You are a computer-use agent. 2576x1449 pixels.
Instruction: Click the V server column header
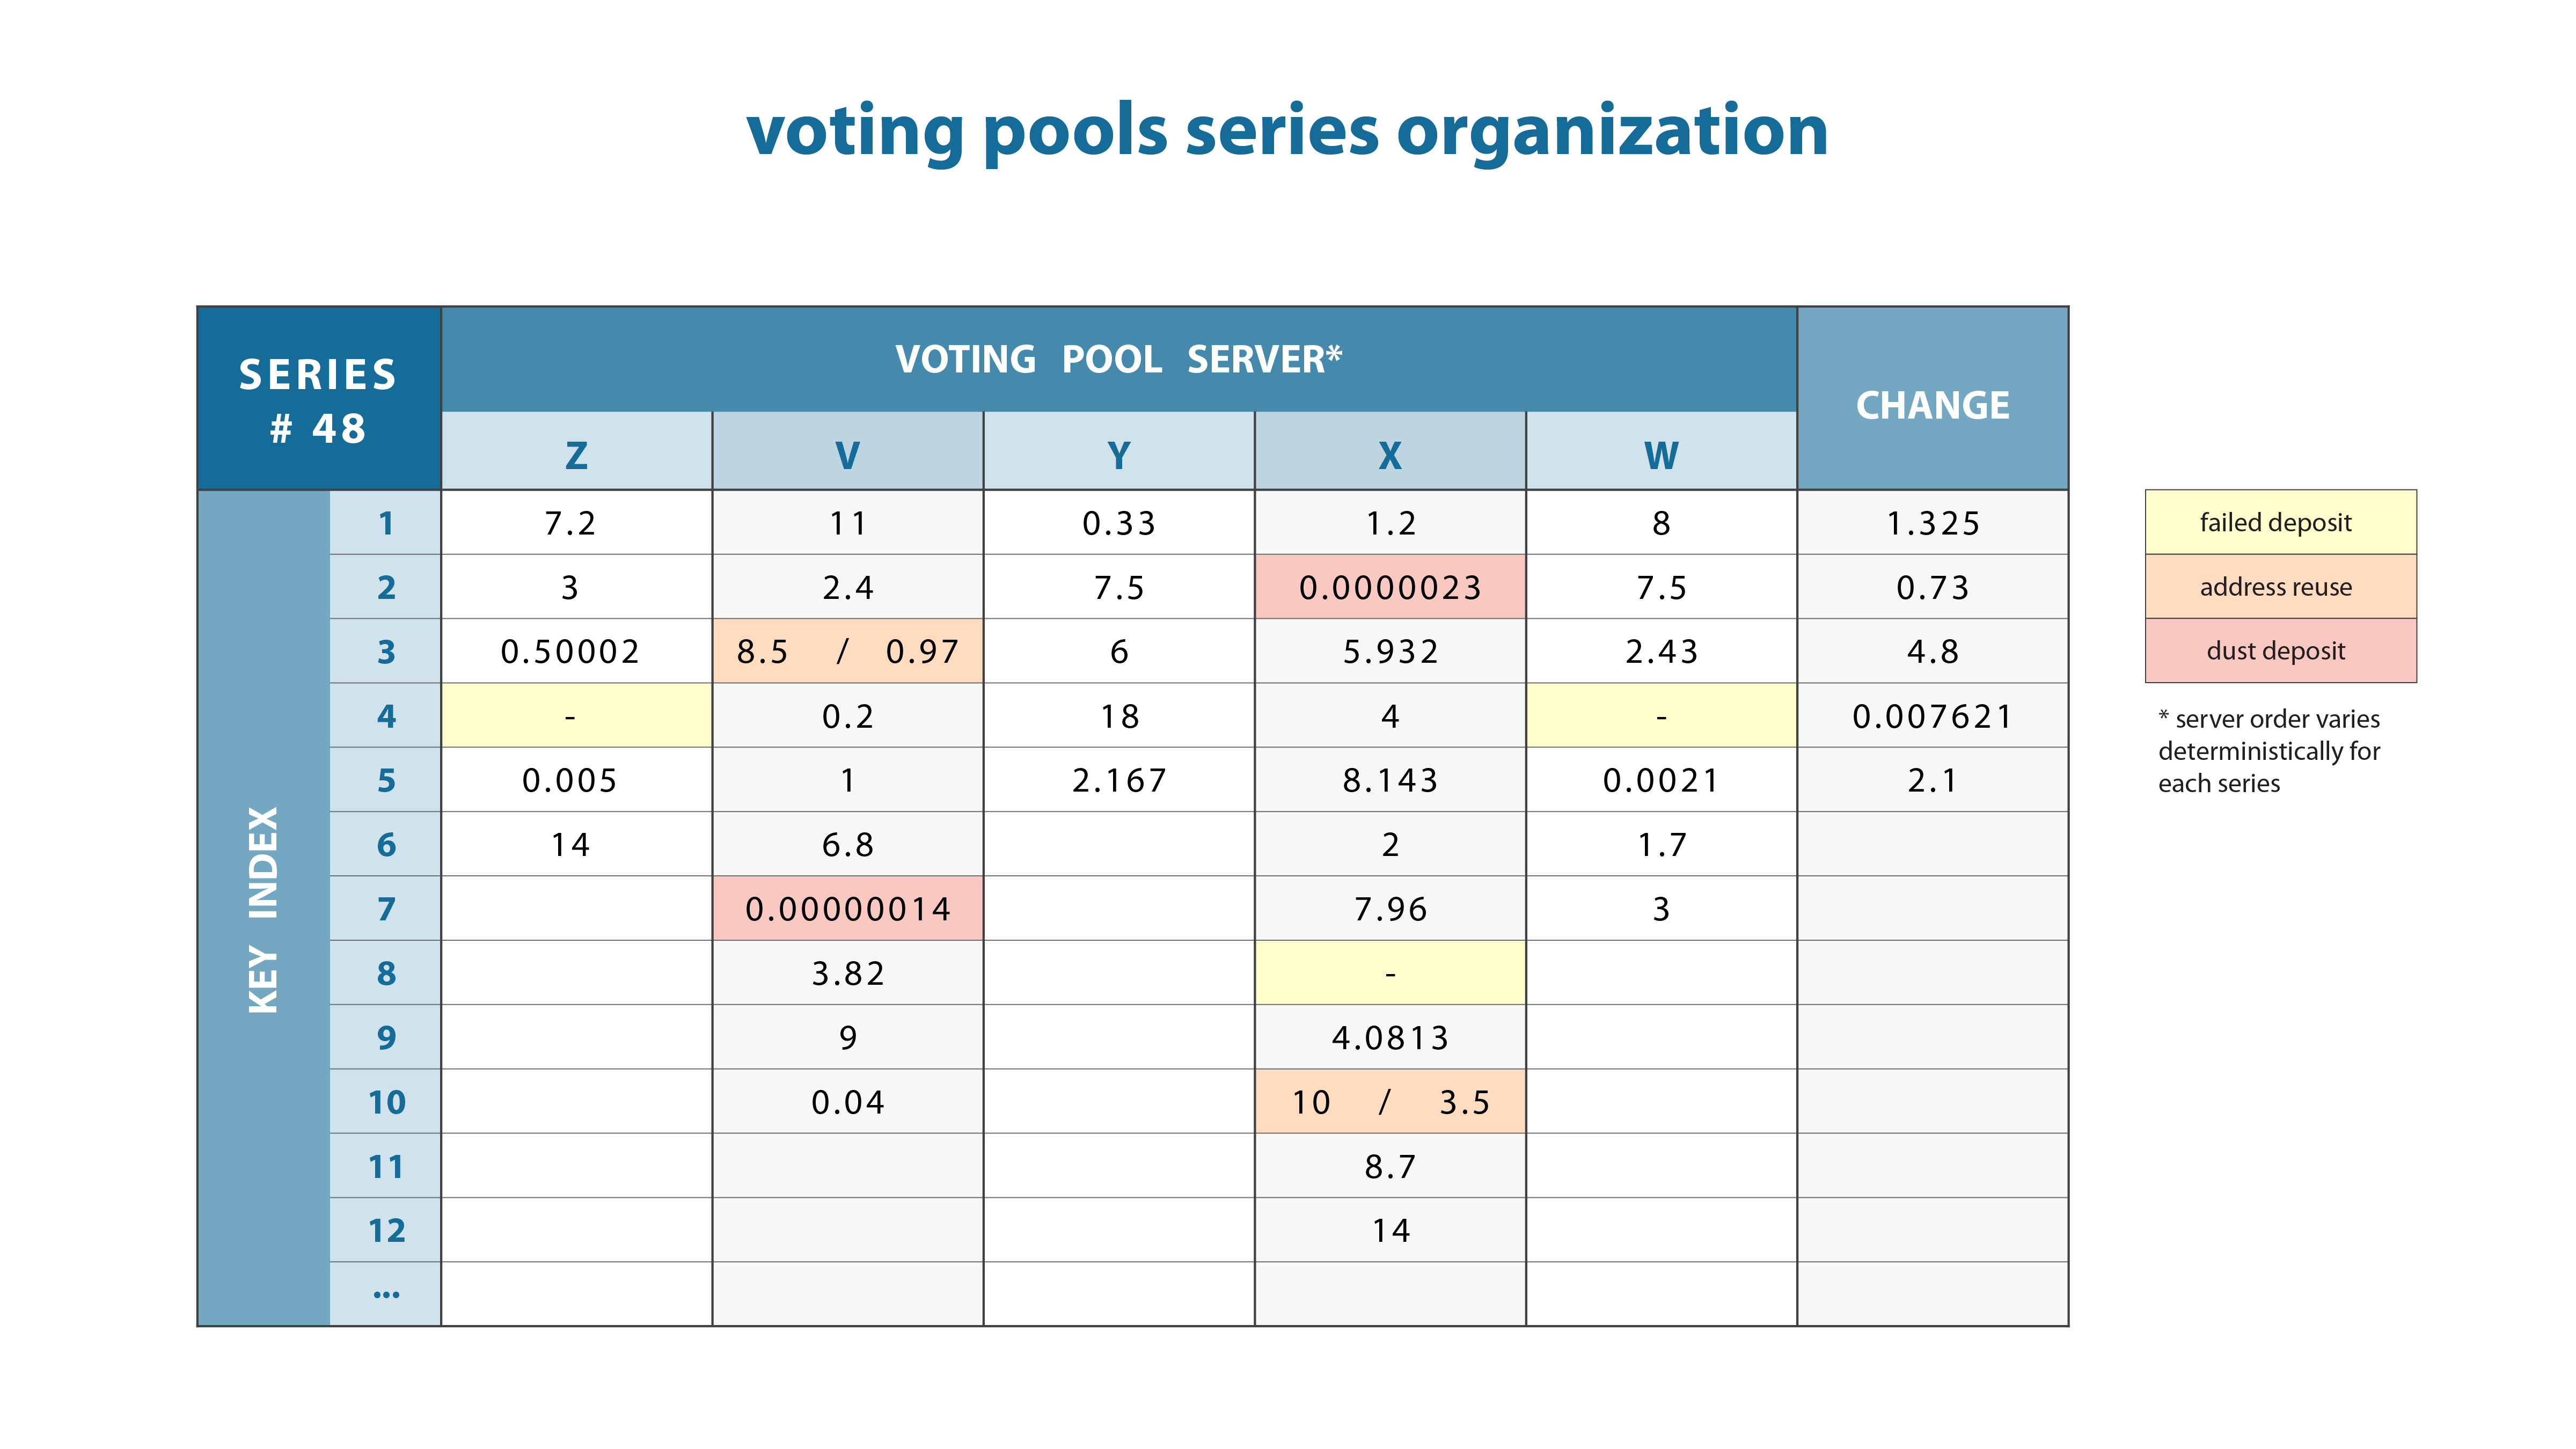[x=847, y=456]
